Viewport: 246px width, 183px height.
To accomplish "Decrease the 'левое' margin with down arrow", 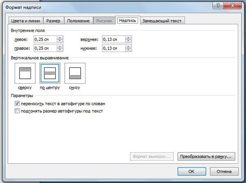I will coord(60,41).
